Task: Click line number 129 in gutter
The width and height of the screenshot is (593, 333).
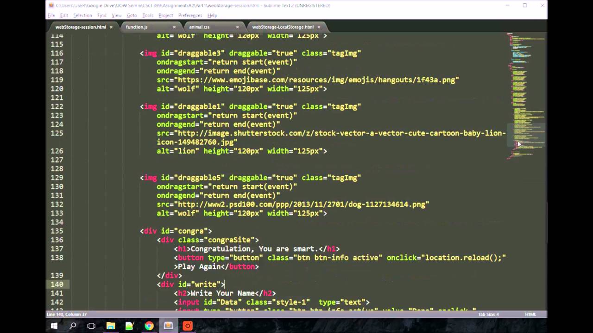Action: pyautogui.click(x=57, y=178)
